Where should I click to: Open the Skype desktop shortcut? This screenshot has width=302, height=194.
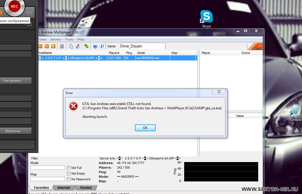tap(206, 19)
